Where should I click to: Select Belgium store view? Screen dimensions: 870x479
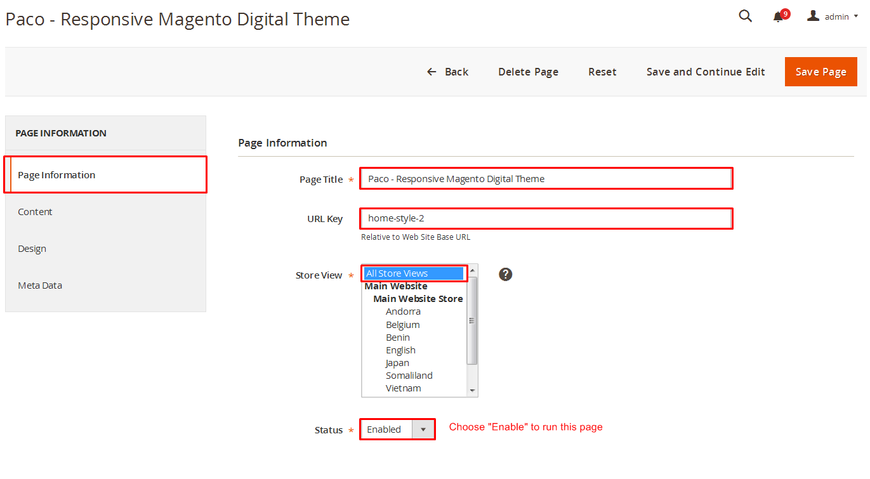click(403, 325)
